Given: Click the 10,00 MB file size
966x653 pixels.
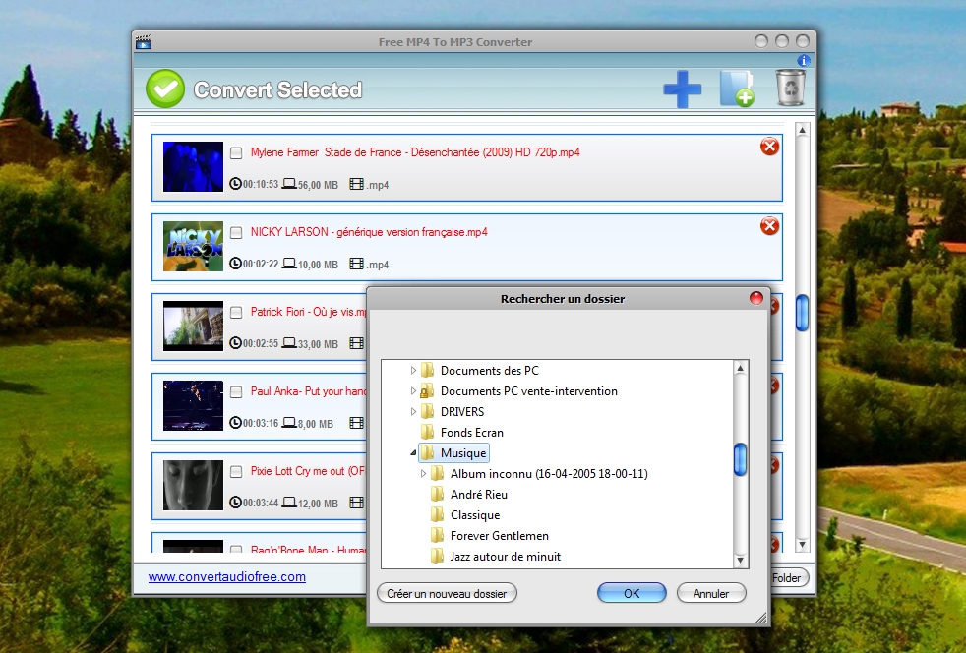Looking at the screenshot, I should click(x=318, y=265).
